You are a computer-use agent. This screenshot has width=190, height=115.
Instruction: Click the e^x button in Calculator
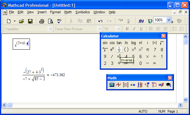tap(112, 50)
